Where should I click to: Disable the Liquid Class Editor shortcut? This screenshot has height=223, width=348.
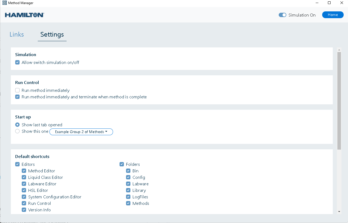[x=24, y=177]
